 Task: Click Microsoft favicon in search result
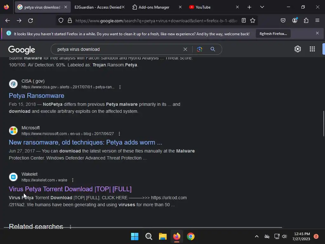(13, 131)
